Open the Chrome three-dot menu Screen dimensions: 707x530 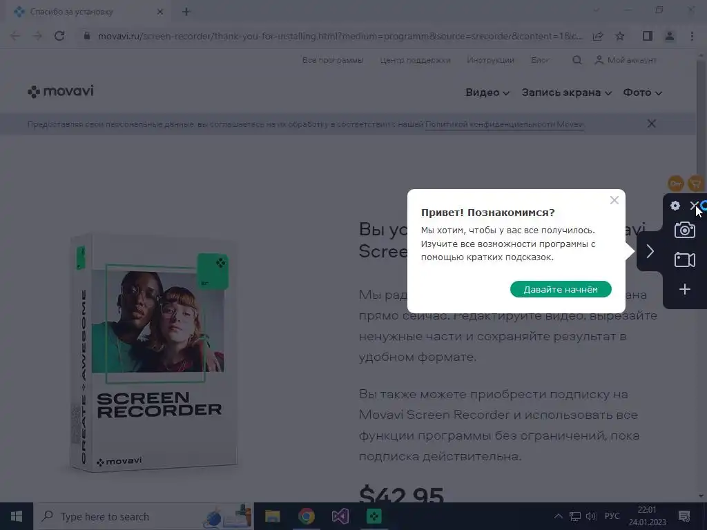point(692,36)
